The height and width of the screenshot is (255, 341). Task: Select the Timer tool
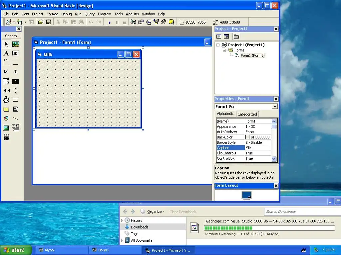point(6,100)
